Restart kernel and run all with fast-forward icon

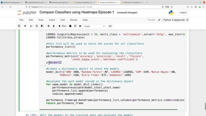coord(80,26)
